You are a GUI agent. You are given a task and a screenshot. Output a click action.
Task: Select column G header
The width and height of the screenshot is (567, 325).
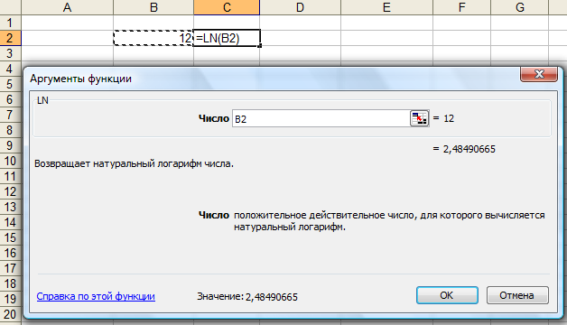pyautogui.click(x=520, y=7)
